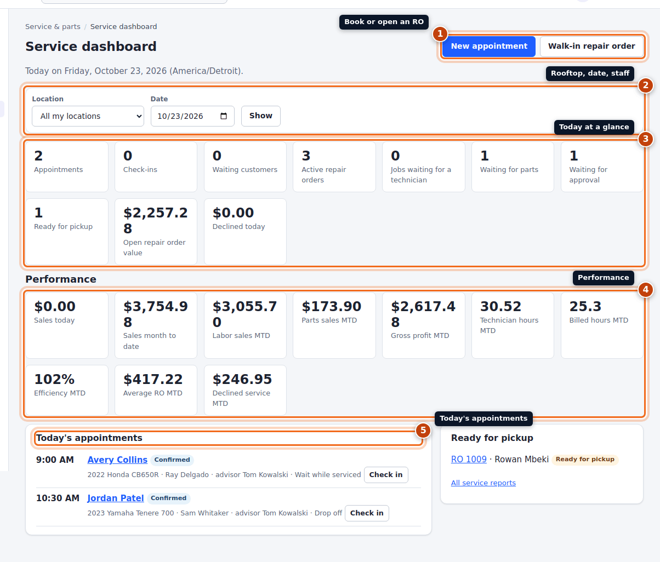Click the Confirmed badge for Jordan Patel
The image size is (660, 562).
[168, 498]
